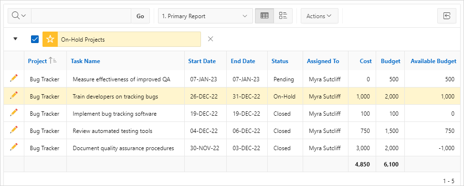Edit the Measure effectiveness of improved QA row
The height and width of the screenshot is (186, 464).
[x=14, y=78]
